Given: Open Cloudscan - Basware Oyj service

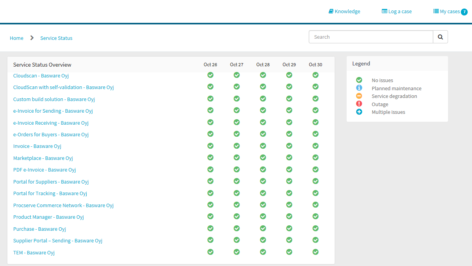Looking at the screenshot, I should [41, 76].
